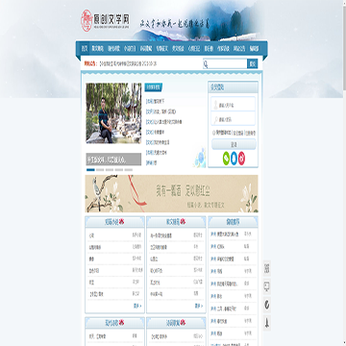The width and height of the screenshot is (346, 346).
Task: Click the person icon in username field
Action: (215, 105)
